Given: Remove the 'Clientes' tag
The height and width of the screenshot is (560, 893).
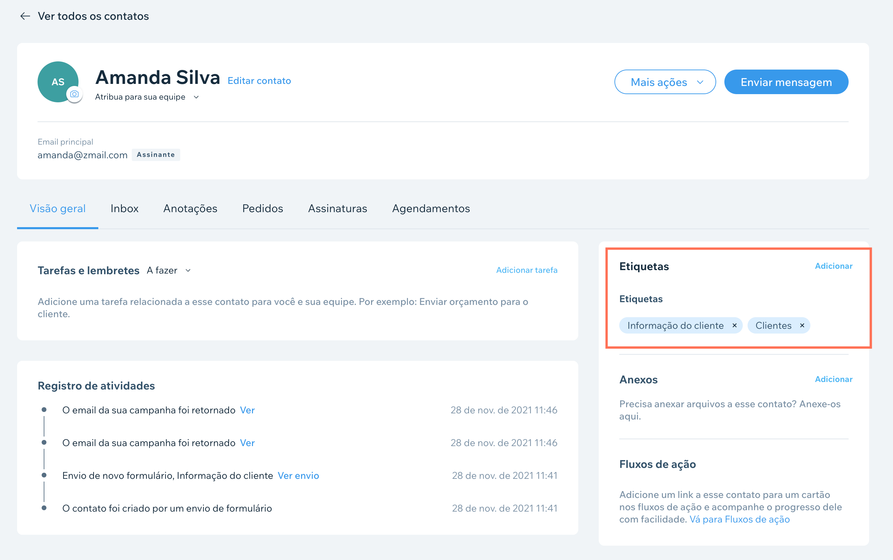Looking at the screenshot, I should [x=802, y=325].
